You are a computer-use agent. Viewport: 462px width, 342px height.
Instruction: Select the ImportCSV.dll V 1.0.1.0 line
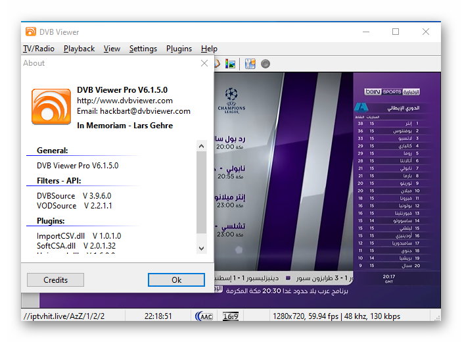pos(79,236)
